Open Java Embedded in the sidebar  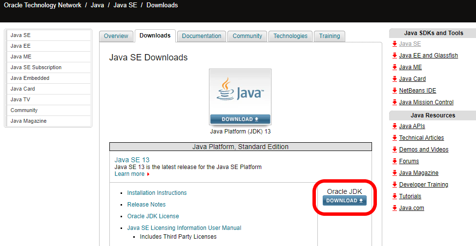point(48,78)
